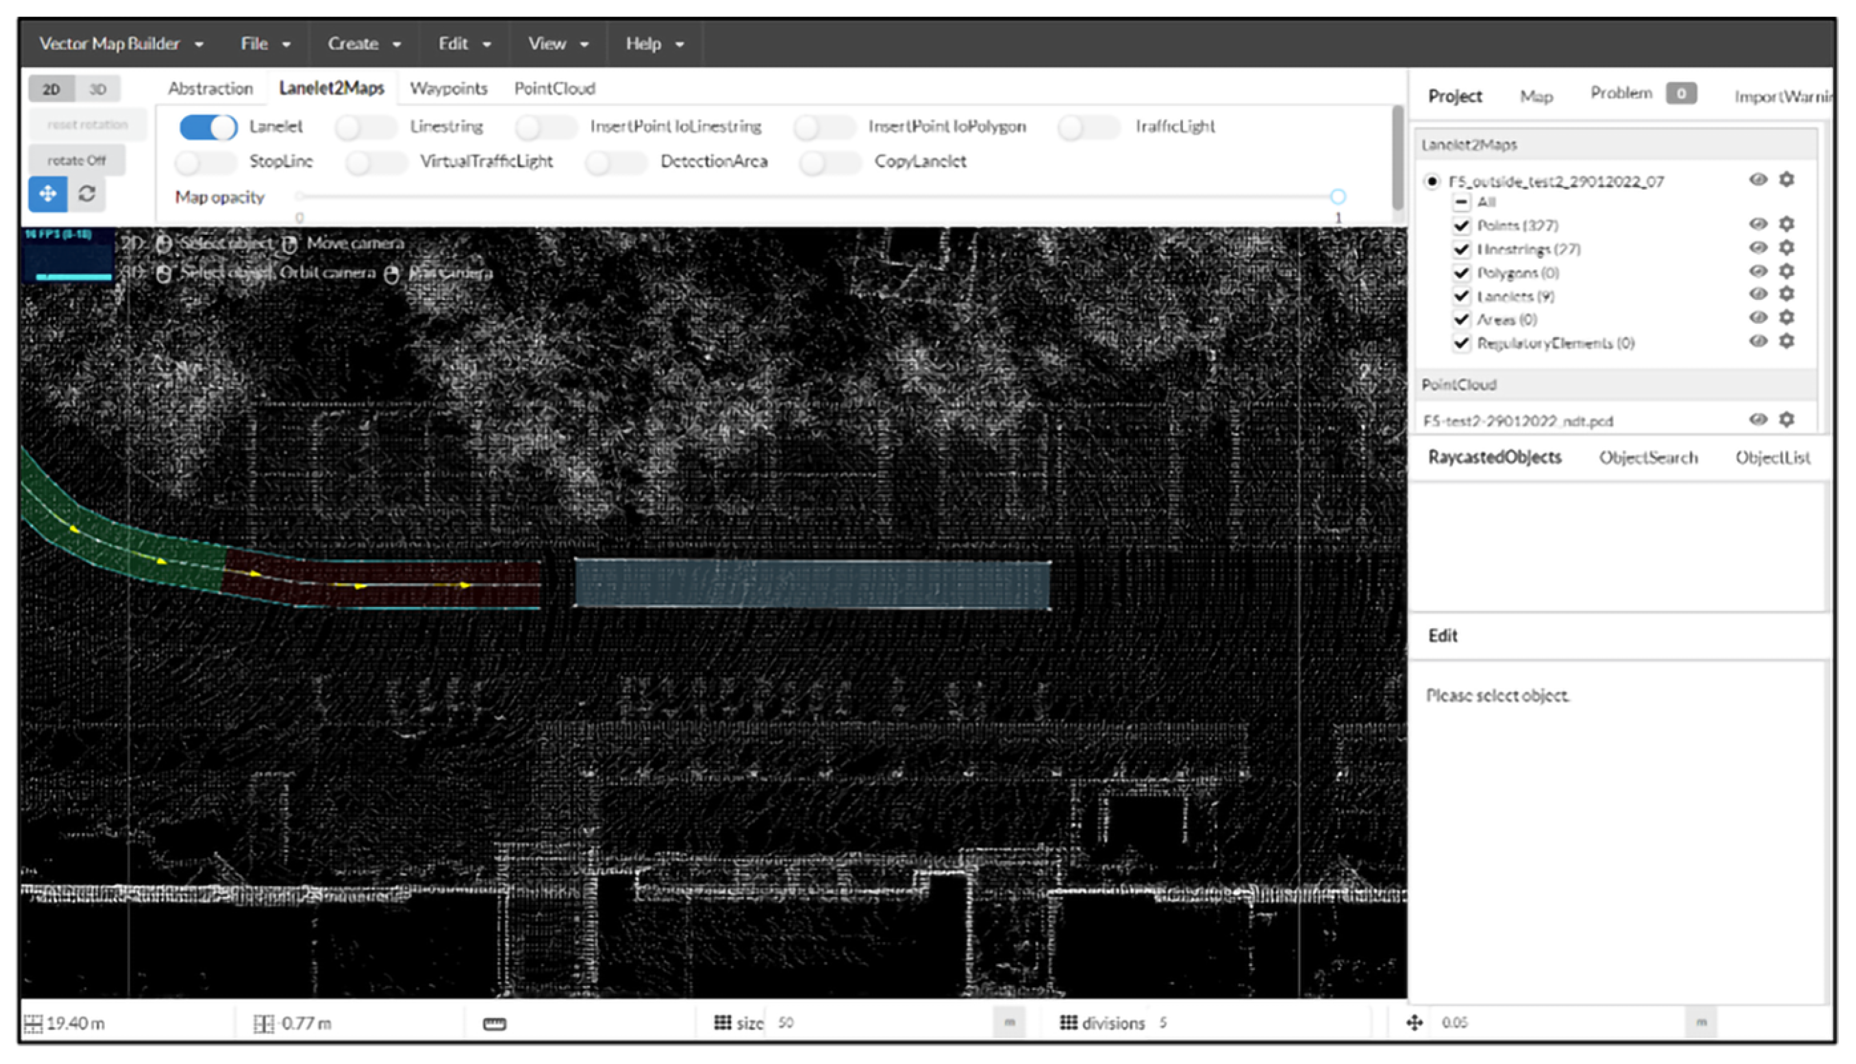Hide Linestrings using its eye icon
Viewport: 1856px width, 1064px height.
1757,248
